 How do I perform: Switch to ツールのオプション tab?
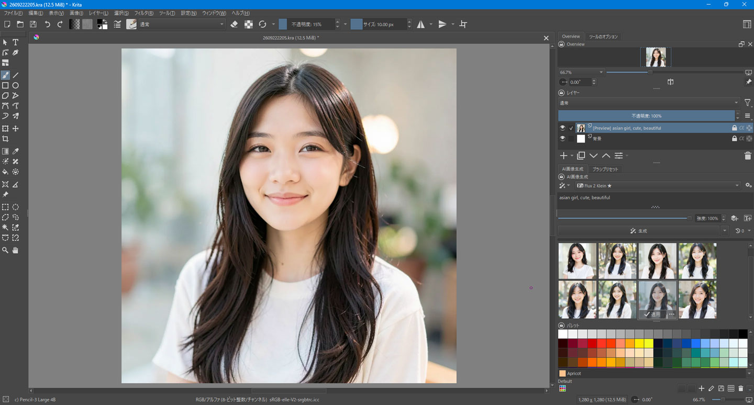603,37
